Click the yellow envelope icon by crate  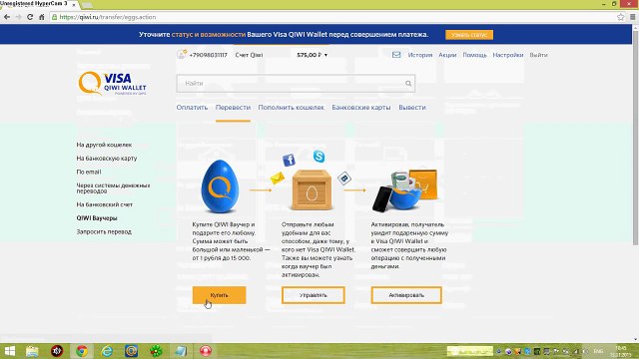[278, 178]
